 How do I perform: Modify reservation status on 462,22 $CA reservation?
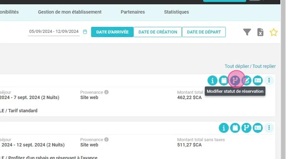pos(235,80)
